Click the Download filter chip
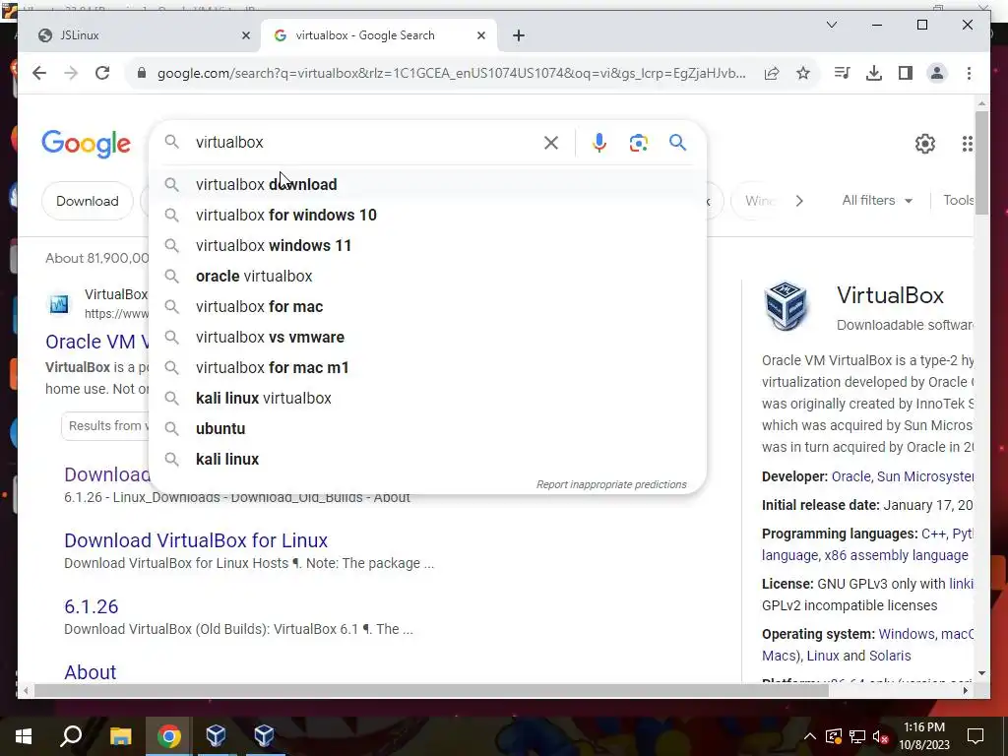 [x=88, y=201]
